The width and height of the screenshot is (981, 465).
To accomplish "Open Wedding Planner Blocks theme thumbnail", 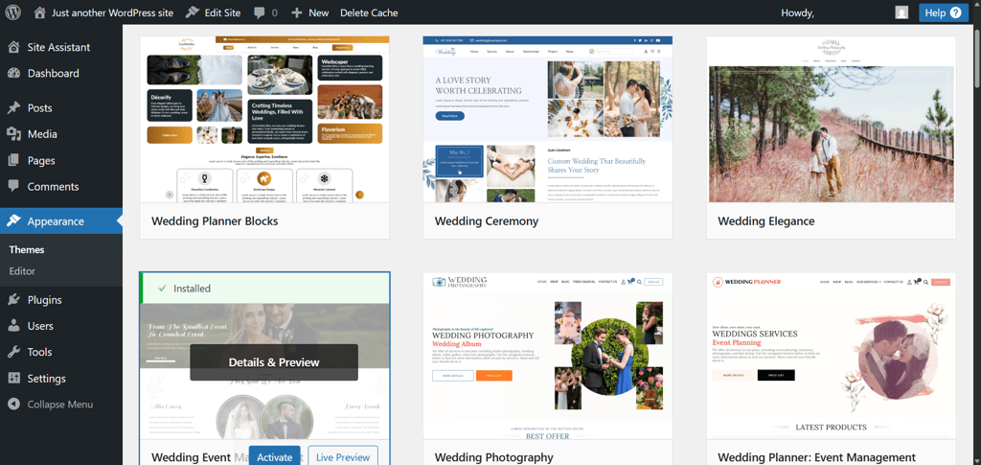I will point(264,119).
